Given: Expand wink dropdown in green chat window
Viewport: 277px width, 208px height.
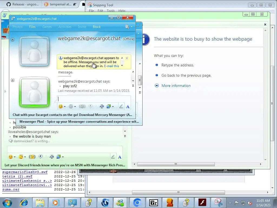Looking at the screenshot, I should click(25, 157).
